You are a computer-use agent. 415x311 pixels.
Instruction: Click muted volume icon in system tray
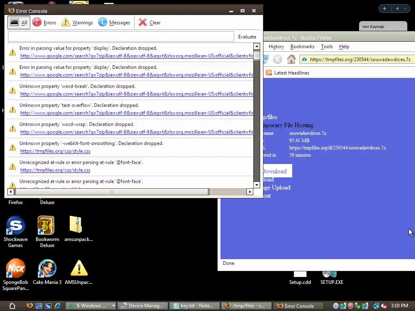tap(384, 306)
